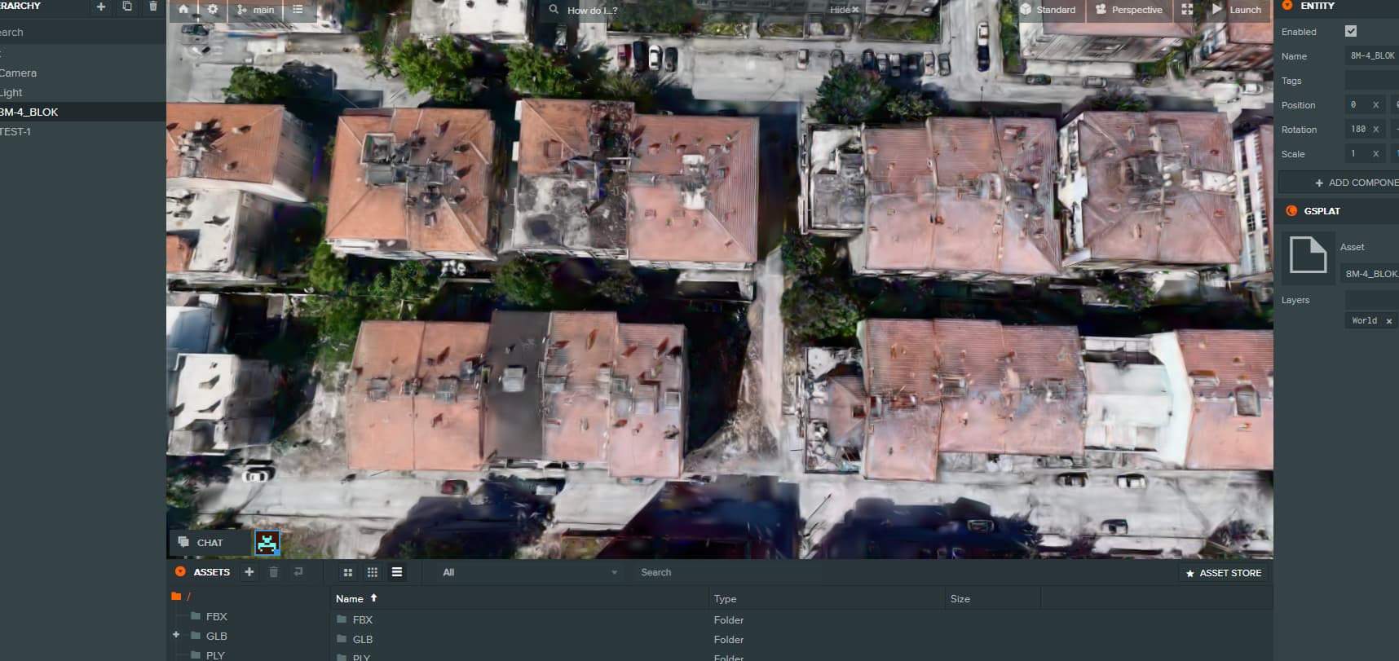Click the home icon in viewport toolbar
The width and height of the screenshot is (1399, 661).
(x=183, y=10)
